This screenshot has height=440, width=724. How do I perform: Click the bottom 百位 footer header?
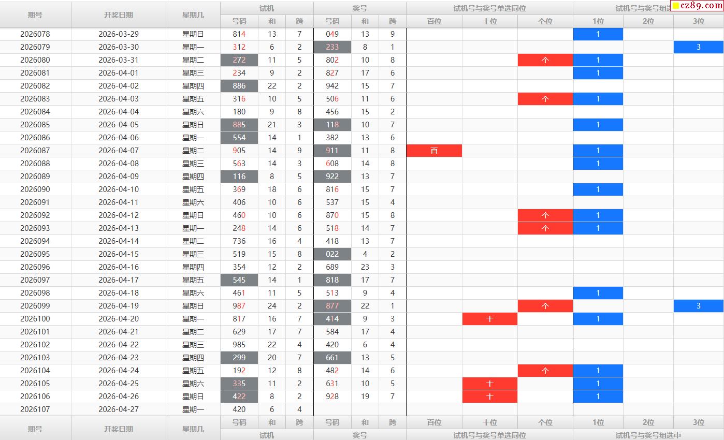(434, 422)
